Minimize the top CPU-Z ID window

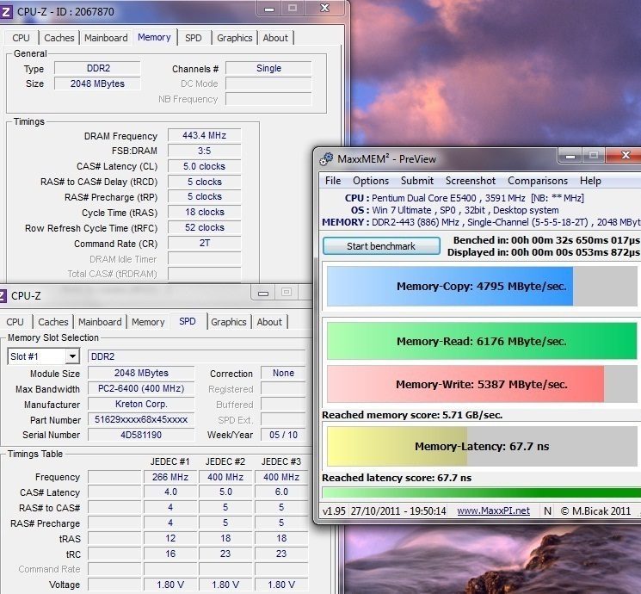tap(269, 9)
